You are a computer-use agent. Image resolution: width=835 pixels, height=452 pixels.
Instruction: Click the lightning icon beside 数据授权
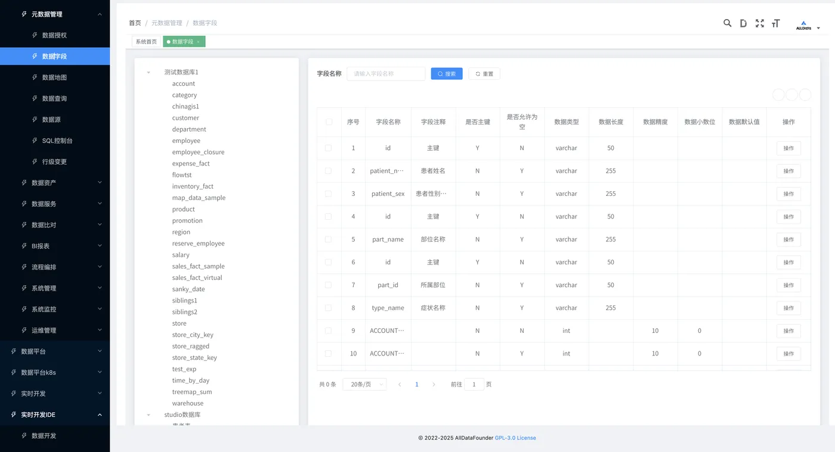(x=35, y=35)
